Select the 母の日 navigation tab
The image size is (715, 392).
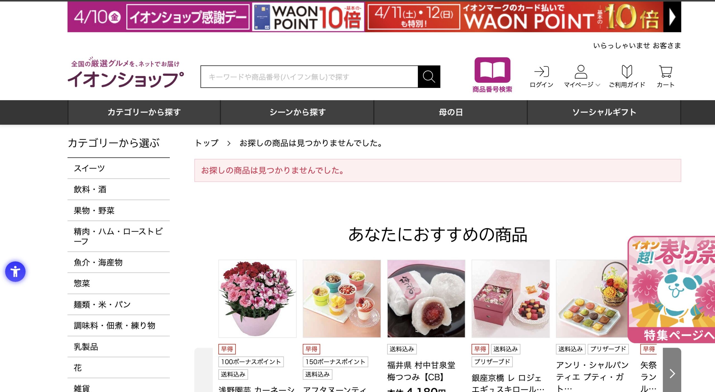click(450, 112)
